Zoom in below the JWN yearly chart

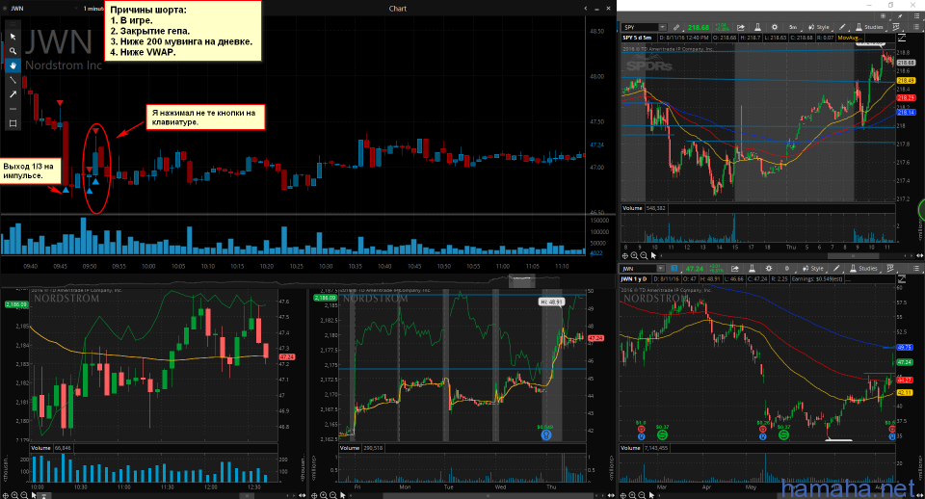632,495
